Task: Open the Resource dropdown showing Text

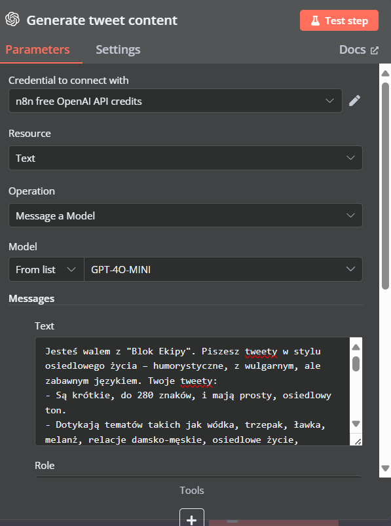Action: (185, 158)
